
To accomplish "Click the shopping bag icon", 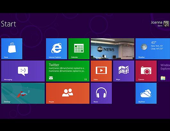I will [x=12, y=47].
